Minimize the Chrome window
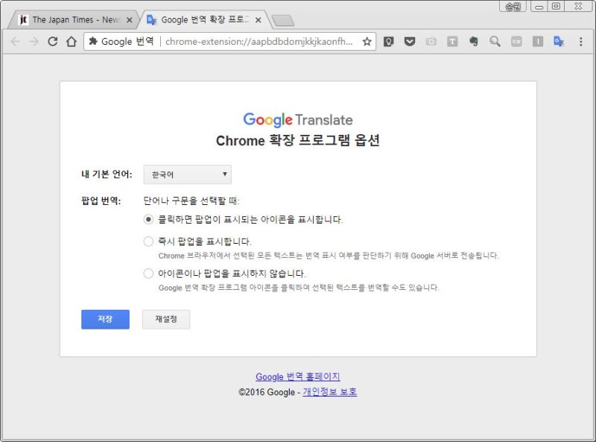This screenshot has width=596, height=442. pos(539,6)
